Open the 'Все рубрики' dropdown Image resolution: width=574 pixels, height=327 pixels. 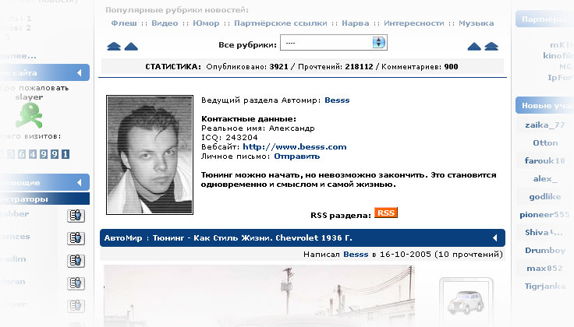coord(334,43)
